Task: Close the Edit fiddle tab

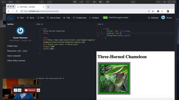Action: coord(44,7)
